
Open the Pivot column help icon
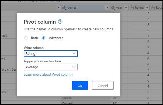(60, 22)
